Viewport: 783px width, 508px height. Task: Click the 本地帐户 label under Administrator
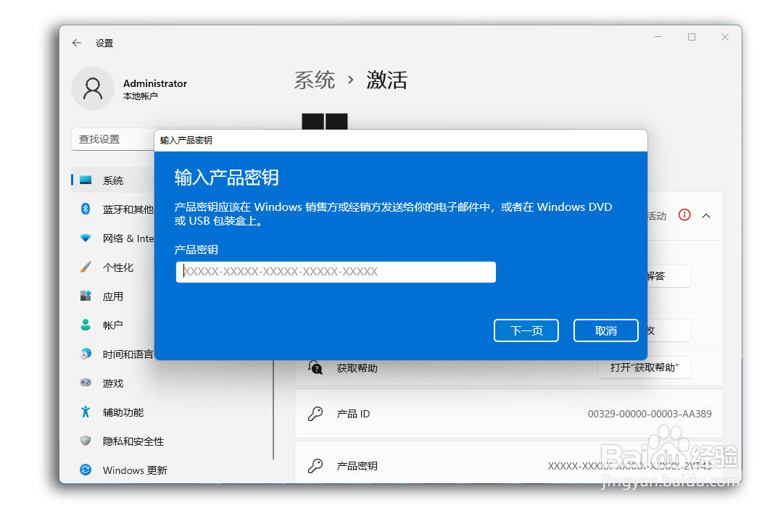pos(141,96)
